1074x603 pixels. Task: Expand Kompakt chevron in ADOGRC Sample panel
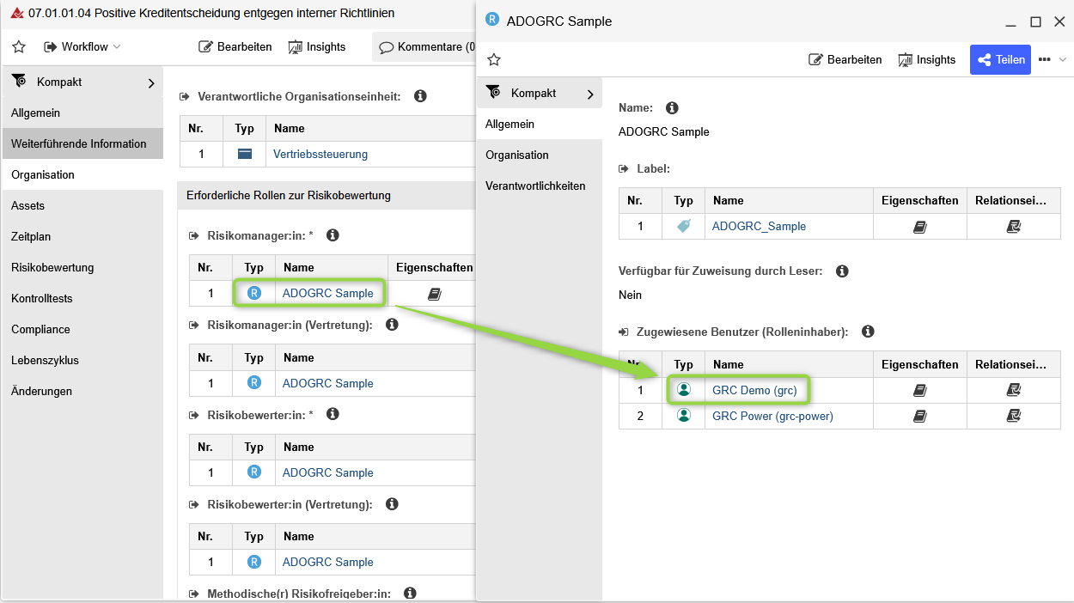coord(590,94)
